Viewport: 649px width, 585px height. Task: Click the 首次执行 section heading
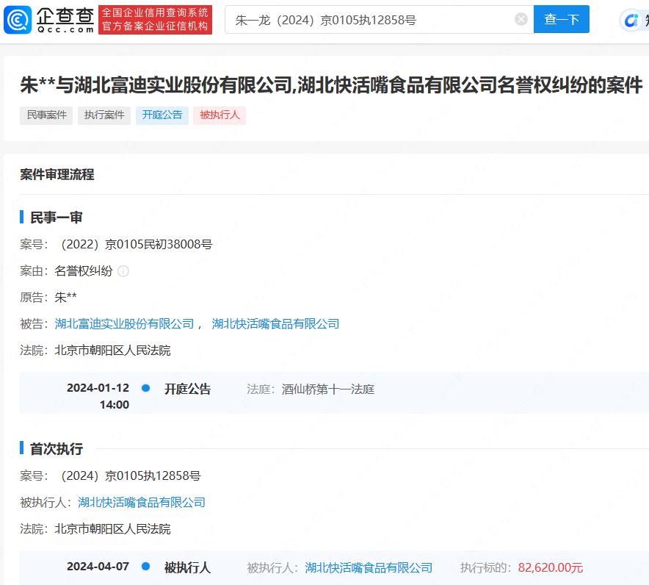coord(57,449)
